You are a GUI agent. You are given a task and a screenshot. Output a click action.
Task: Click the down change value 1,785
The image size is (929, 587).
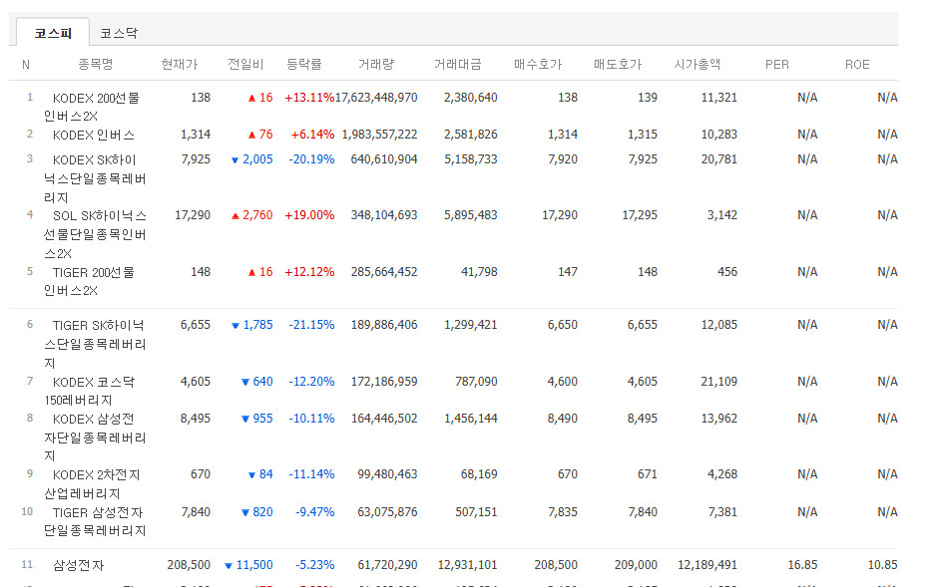pos(257,325)
